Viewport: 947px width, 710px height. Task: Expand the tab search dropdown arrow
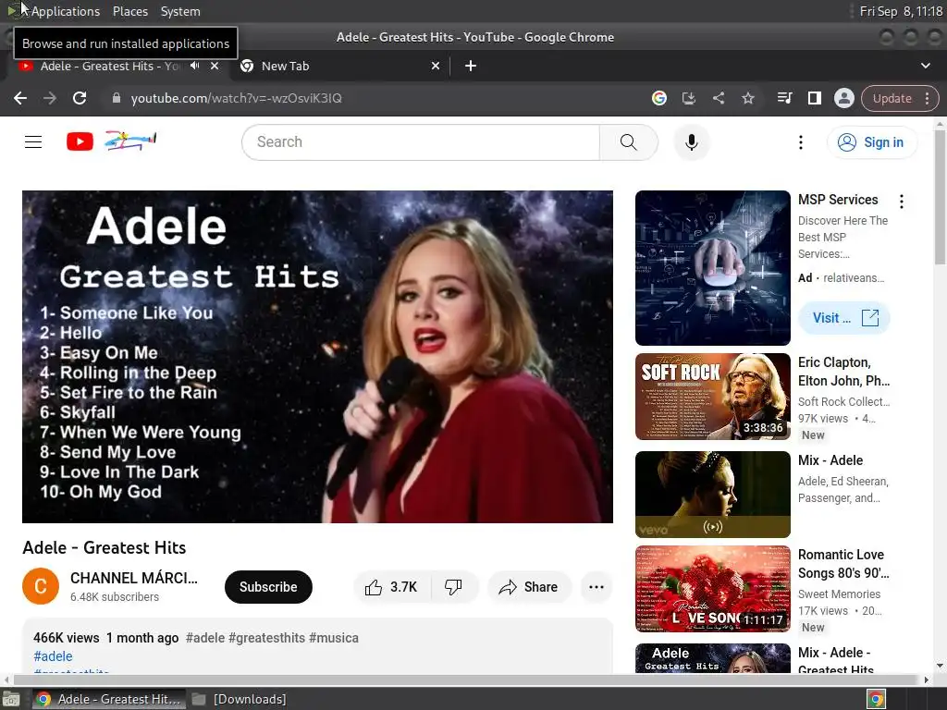click(x=925, y=66)
